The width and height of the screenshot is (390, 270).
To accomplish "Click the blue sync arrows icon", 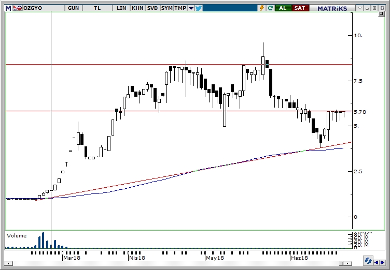I will coord(368,261).
